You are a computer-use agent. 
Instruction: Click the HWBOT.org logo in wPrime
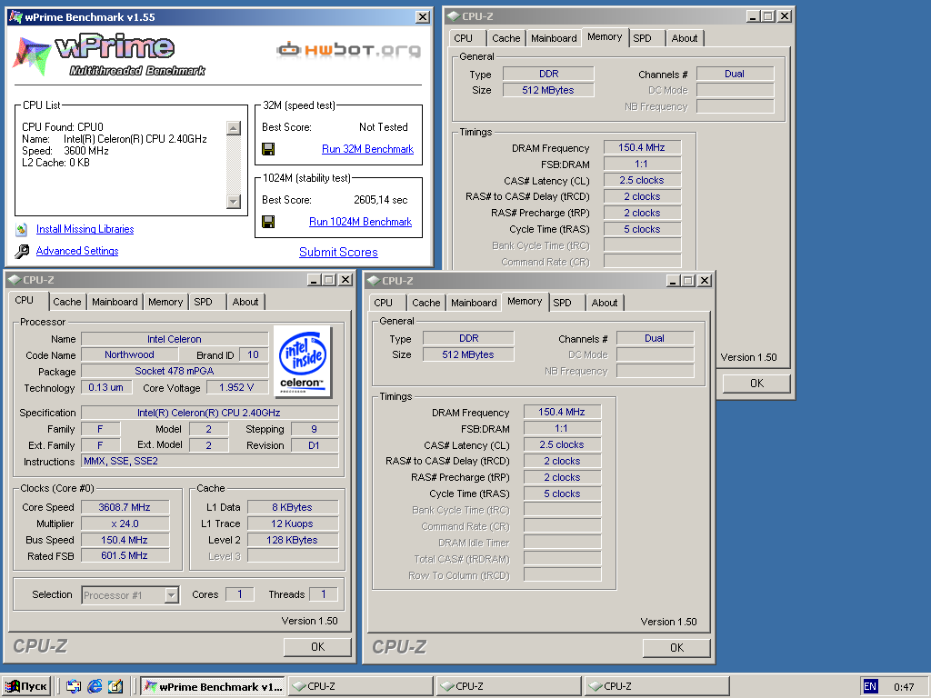pyautogui.click(x=348, y=50)
